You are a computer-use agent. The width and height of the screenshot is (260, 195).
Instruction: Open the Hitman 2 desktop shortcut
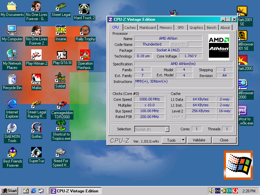36,55
